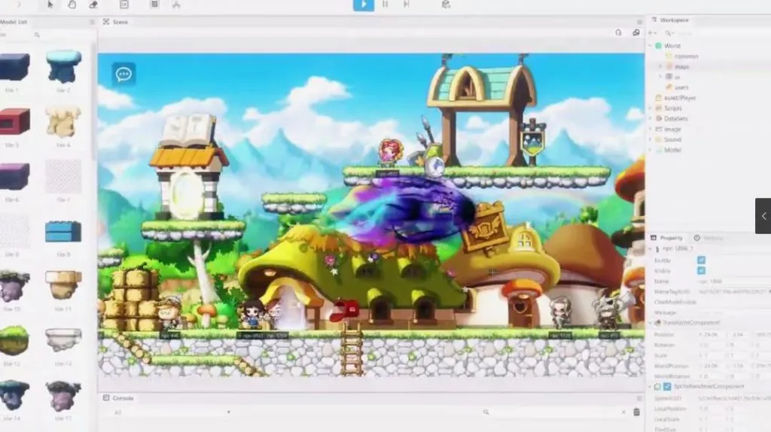Expand the Model folder
The width and height of the screenshot is (771, 432).
[651, 150]
